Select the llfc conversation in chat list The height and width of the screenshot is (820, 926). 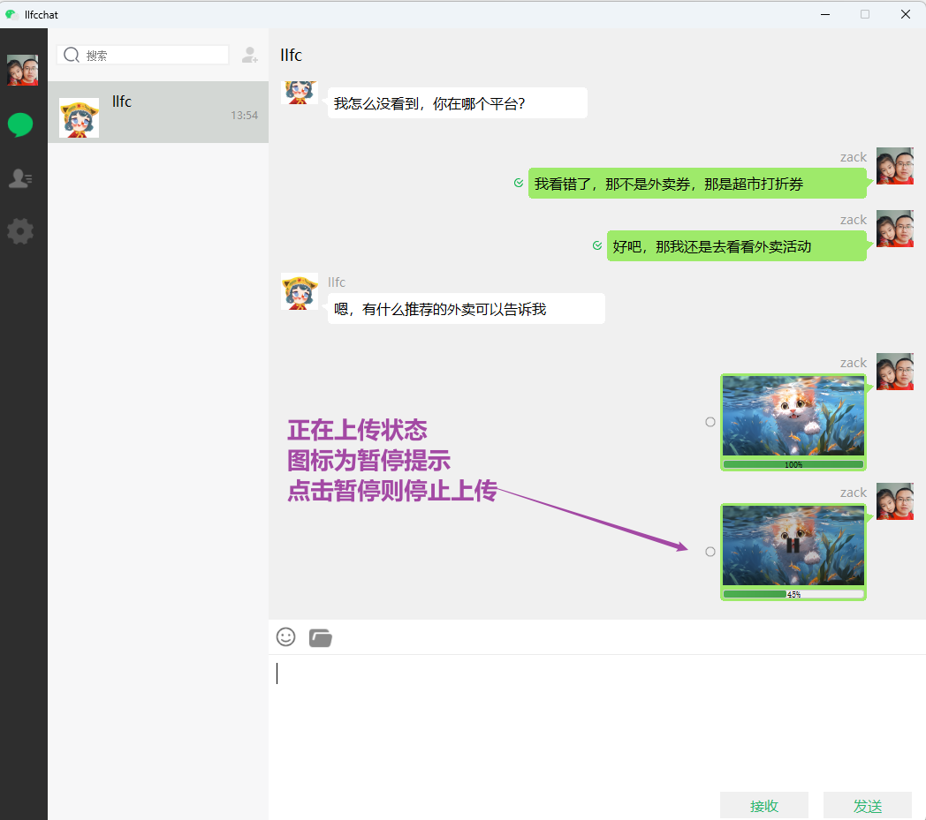157,112
